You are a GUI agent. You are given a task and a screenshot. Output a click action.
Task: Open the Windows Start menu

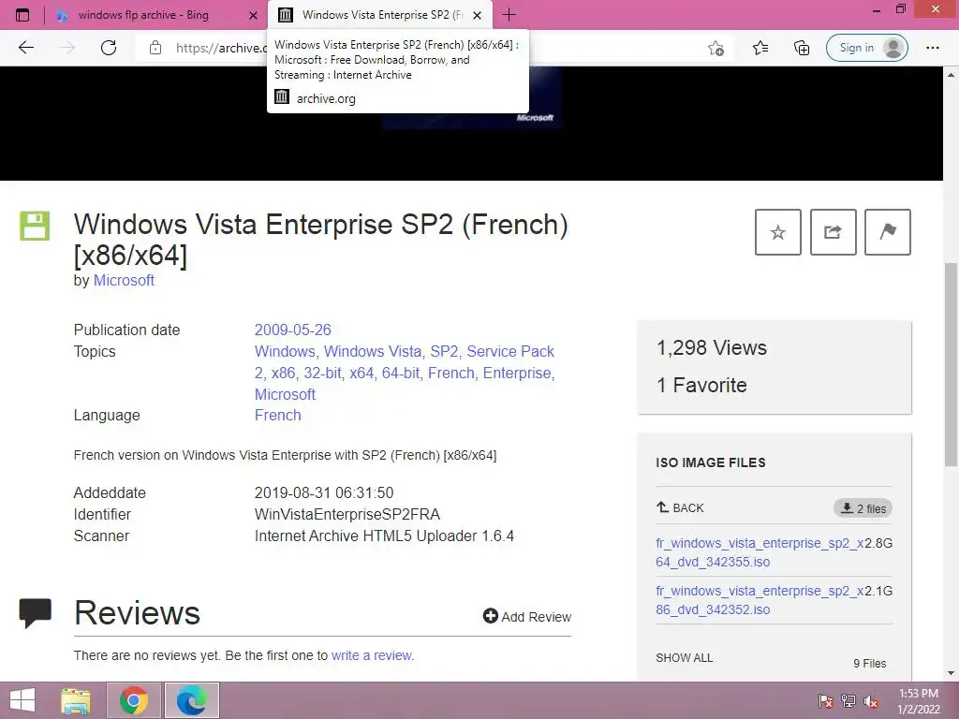[x=22, y=700]
